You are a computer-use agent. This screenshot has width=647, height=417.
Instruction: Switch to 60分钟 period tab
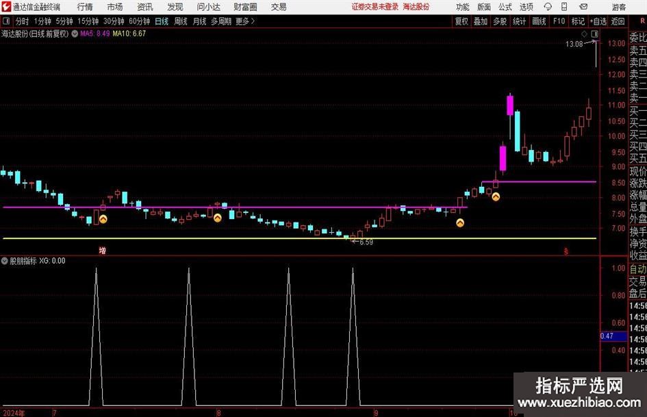point(139,21)
